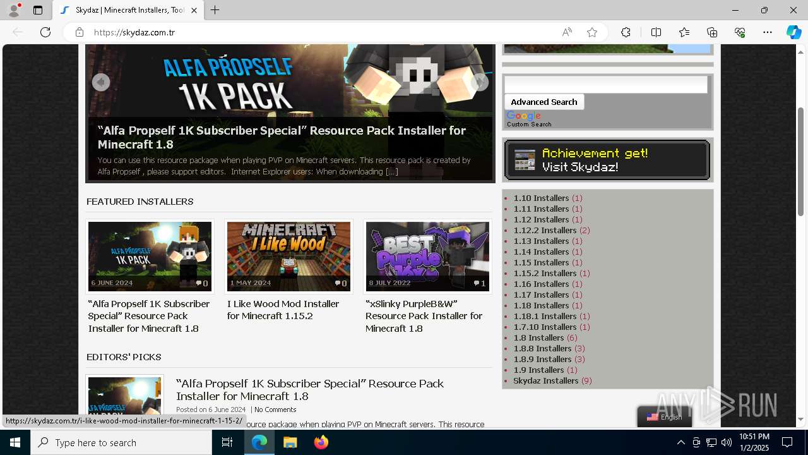Click the taskbar search box
The width and height of the screenshot is (808, 455).
tap(121, 442)
